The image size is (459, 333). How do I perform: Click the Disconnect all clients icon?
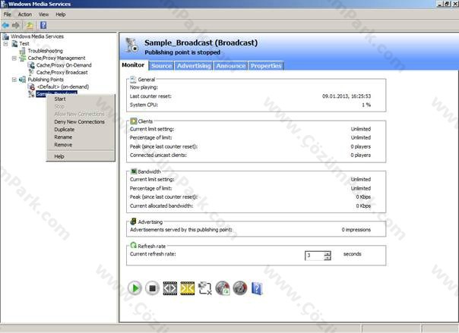(x=205, y=288)
